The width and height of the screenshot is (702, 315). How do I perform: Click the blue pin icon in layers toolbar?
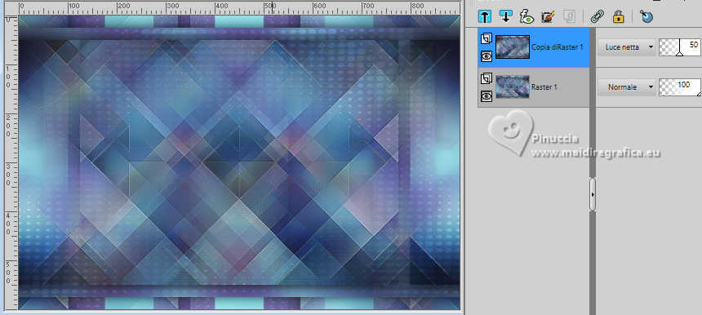click(x=646, y=17)
